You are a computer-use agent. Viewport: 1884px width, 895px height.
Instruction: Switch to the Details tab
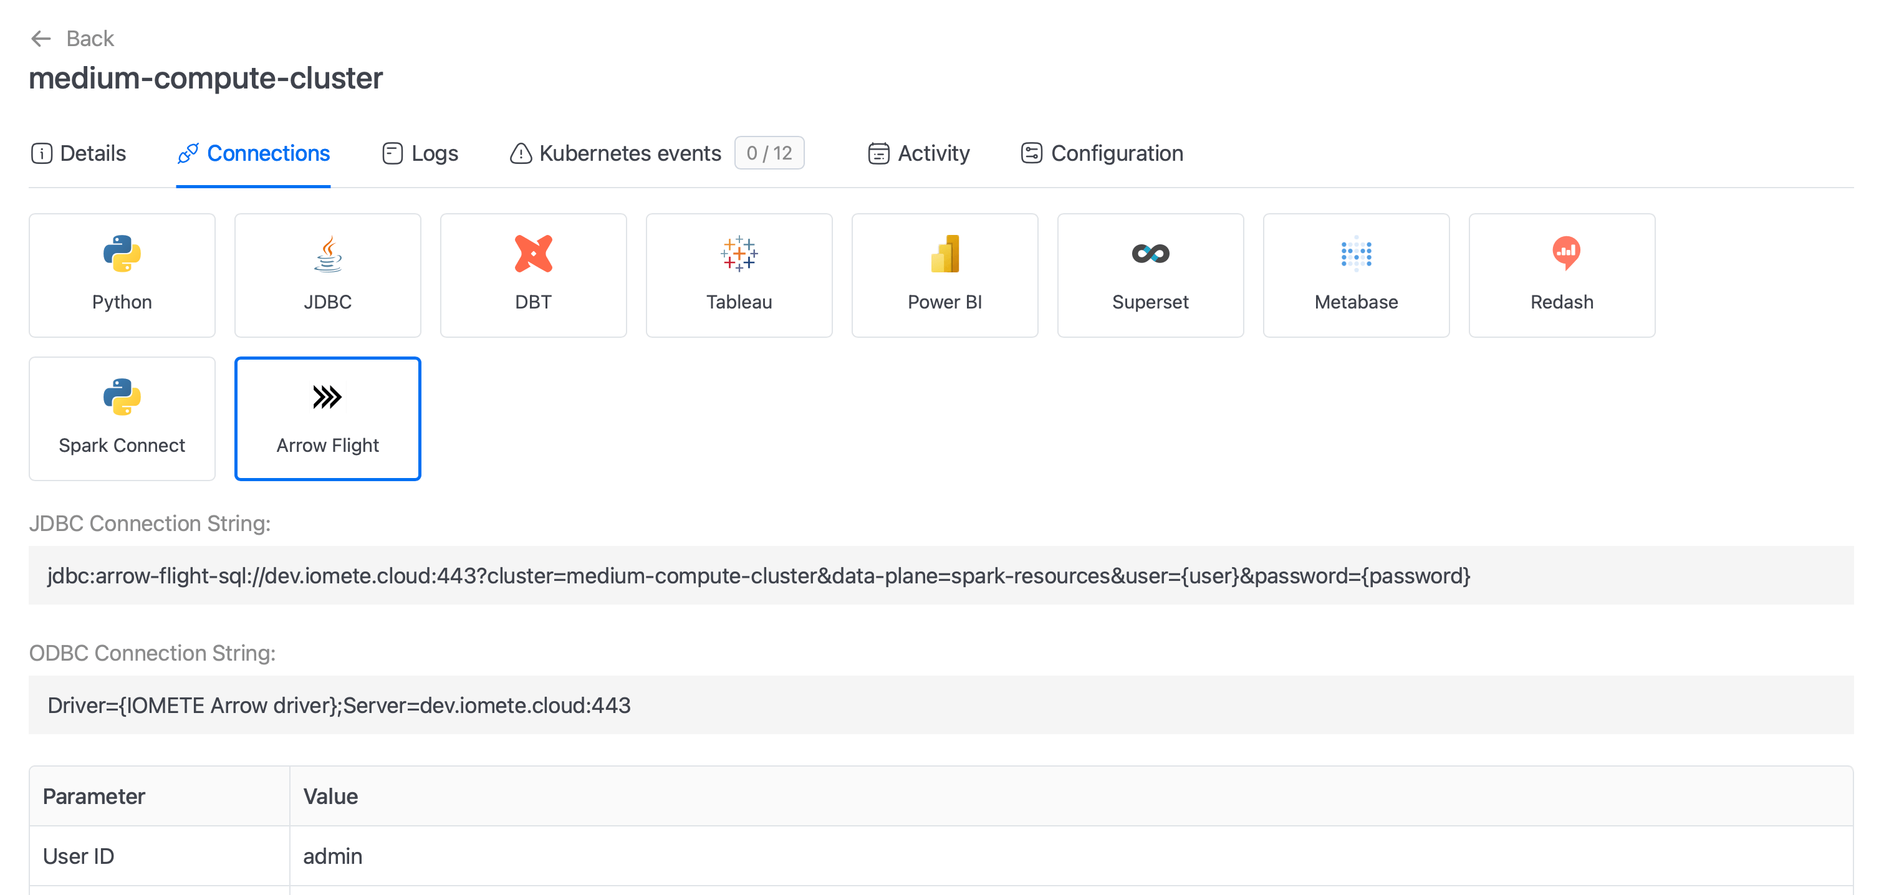click(79, 153)
